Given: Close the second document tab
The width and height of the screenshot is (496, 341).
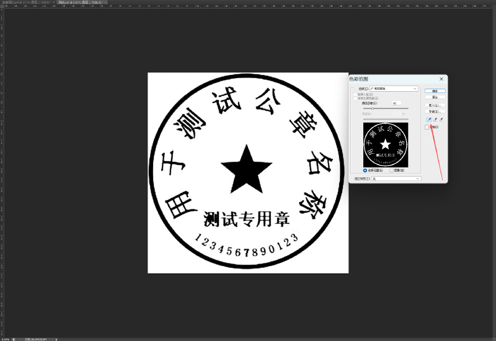Looking at the screenshot, I should [x=105, y=2].
